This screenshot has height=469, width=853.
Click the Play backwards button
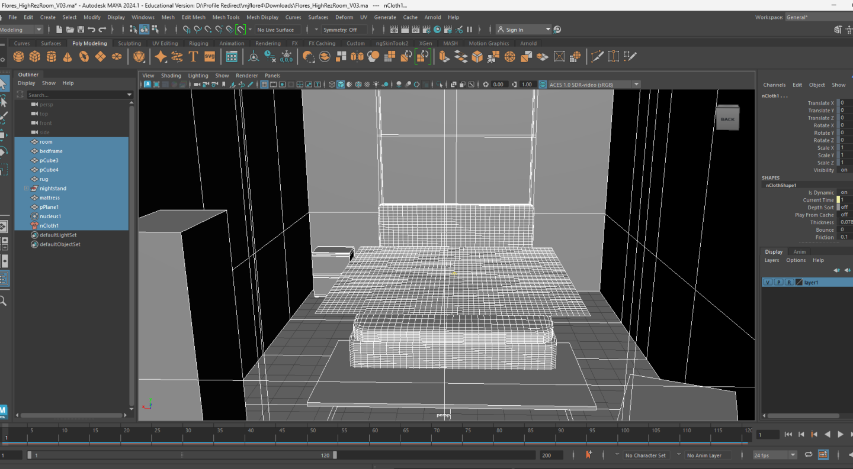828,435
